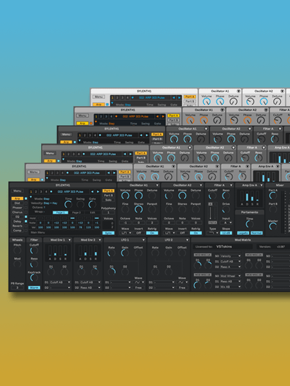
Task: Adjust the arp Gate knob in front window
Action: pyautogui.click(x=92, y=205)
